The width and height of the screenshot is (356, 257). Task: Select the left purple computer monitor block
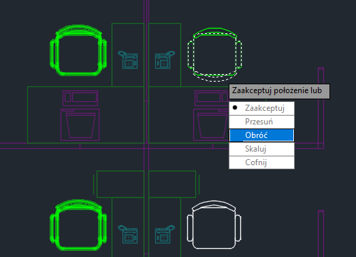(x=80, y=124)
